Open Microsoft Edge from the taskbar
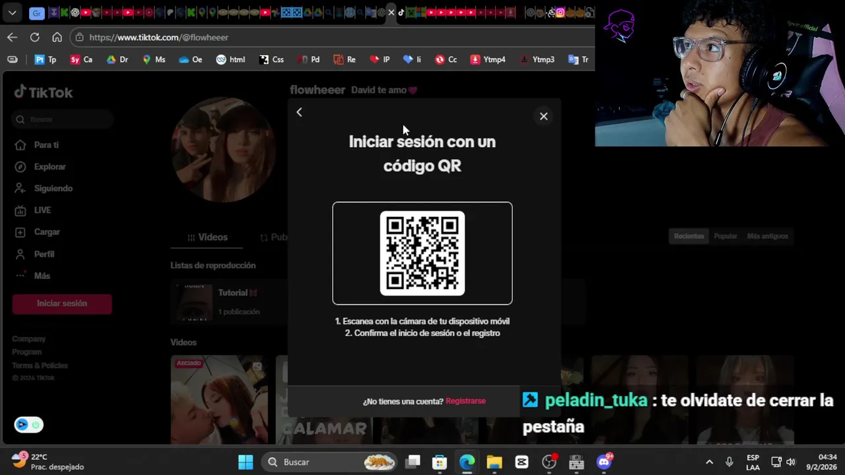The image size is (845, 475). [x=467, y=462]
